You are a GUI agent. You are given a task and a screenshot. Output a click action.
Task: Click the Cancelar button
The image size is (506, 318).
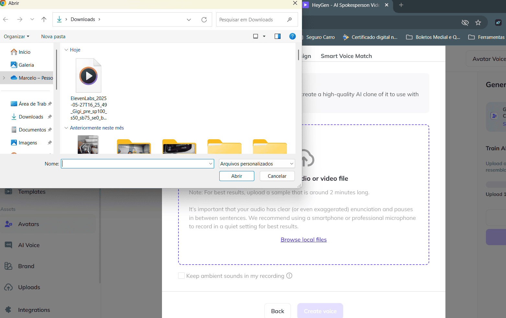pyautogui.click(x=277, y=176)
